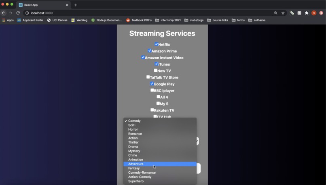Expand the zothacks bookmark folder
326x185 pixels.
[257, 20]
